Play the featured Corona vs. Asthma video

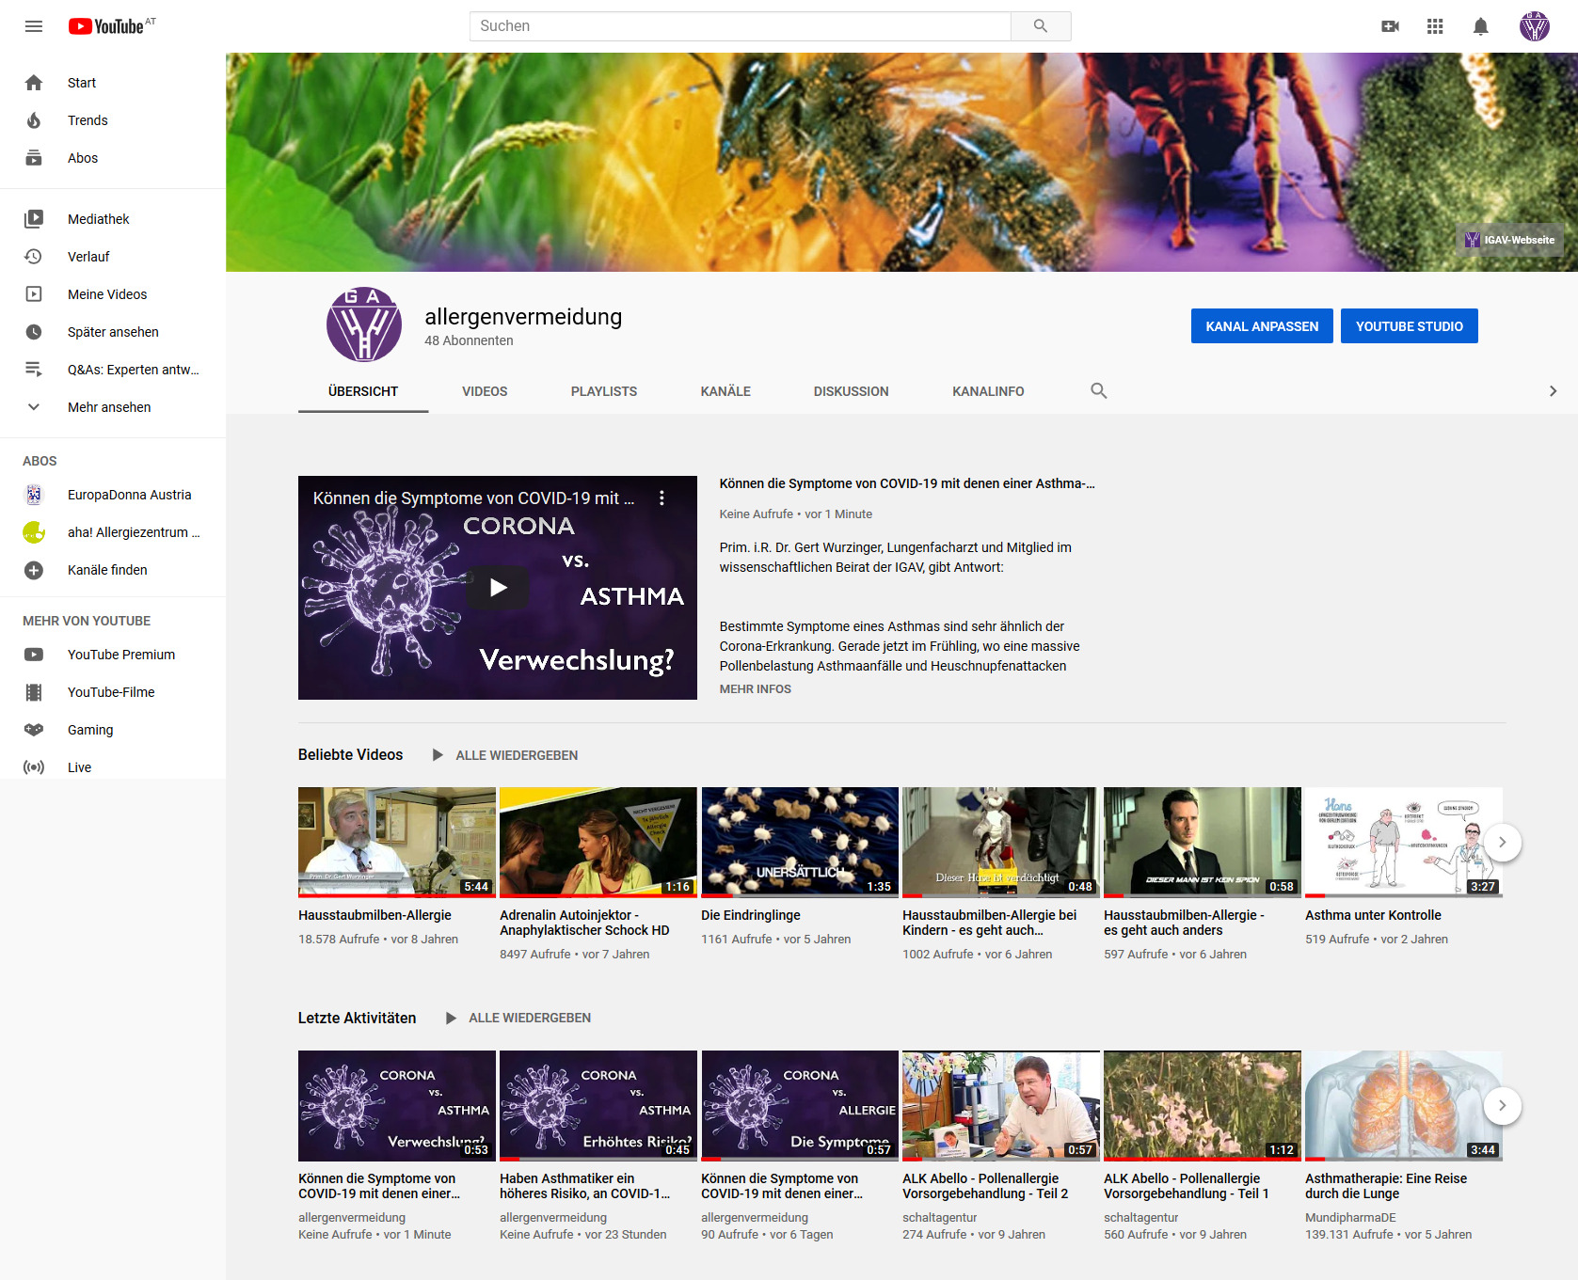(x=498, y=588)
